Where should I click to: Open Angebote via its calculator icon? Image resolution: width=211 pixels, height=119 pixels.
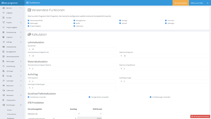point(4,37)
